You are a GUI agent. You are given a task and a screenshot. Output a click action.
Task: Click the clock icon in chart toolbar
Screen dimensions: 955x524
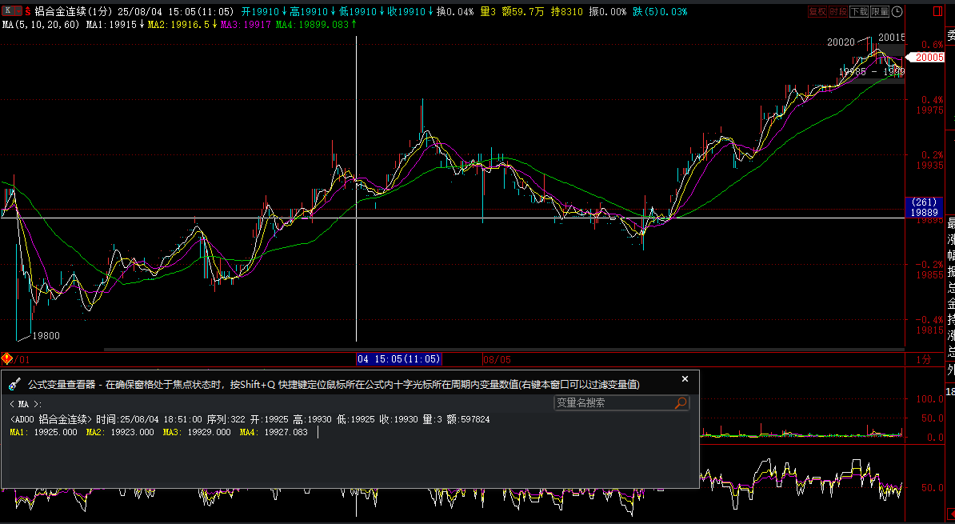click(897, 12)
